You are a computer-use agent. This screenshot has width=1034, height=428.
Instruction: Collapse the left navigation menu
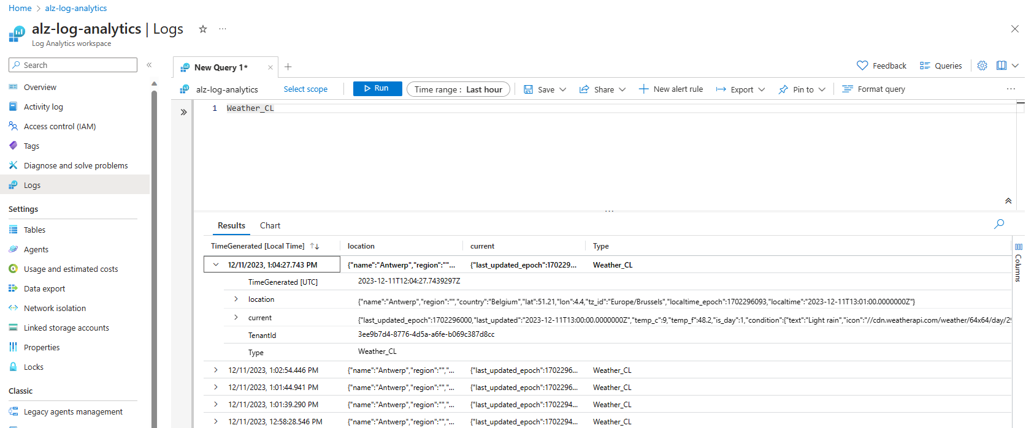149,65
